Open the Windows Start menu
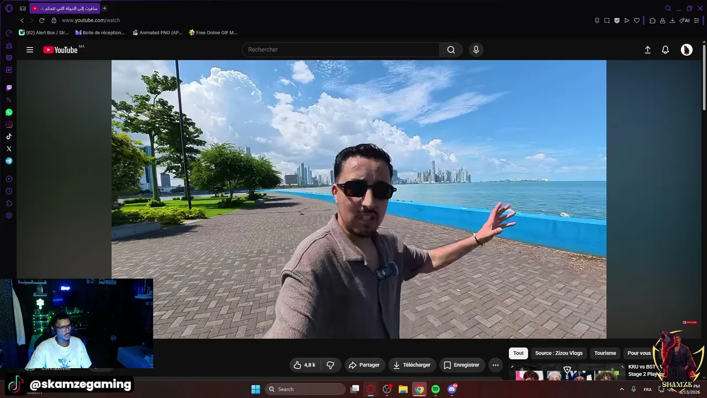The width and height of the screenshot is (707, 398). click(256, 389)
